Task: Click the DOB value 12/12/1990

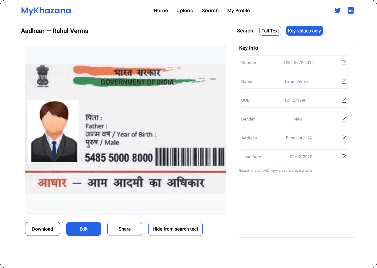Action: point(295,100)
